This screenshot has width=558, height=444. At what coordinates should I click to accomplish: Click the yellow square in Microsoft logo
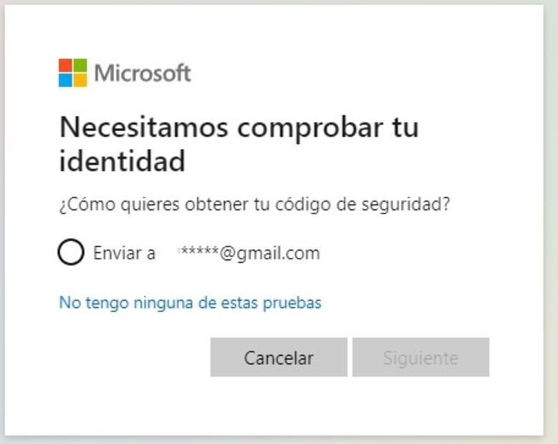[80, 79]
